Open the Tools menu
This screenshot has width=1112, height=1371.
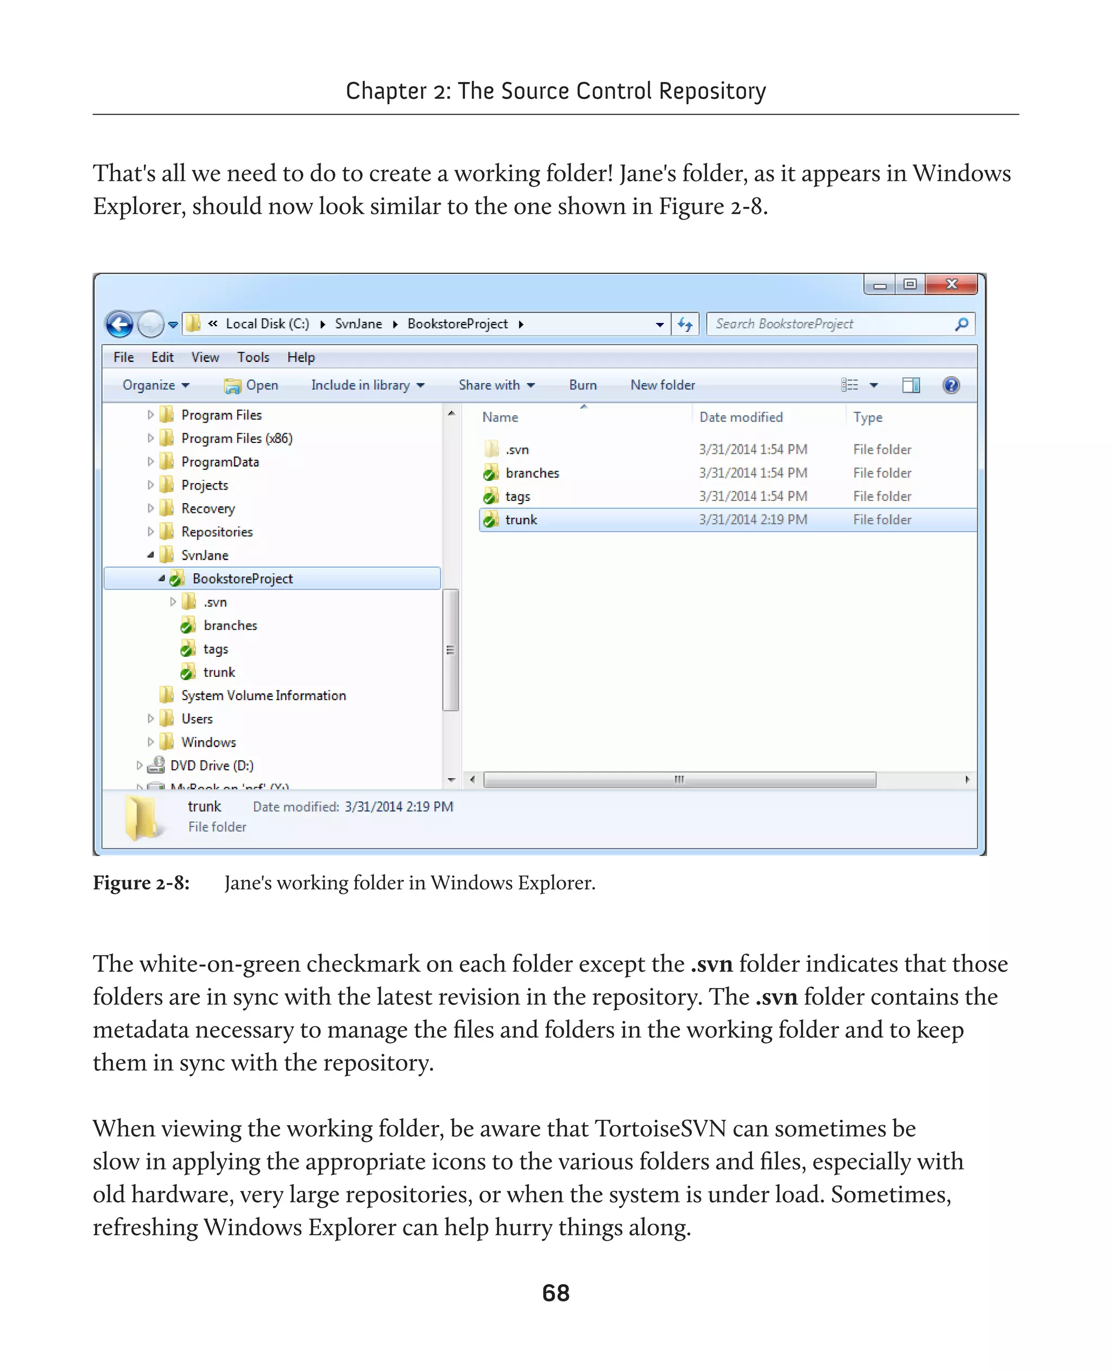pos(253,357)
